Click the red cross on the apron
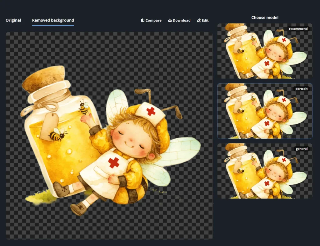 114,162
